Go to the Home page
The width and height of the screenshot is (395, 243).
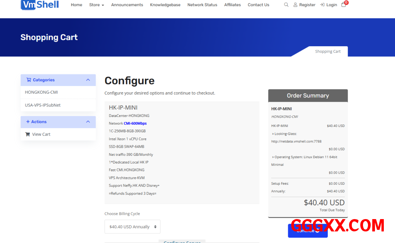point(76,5)
